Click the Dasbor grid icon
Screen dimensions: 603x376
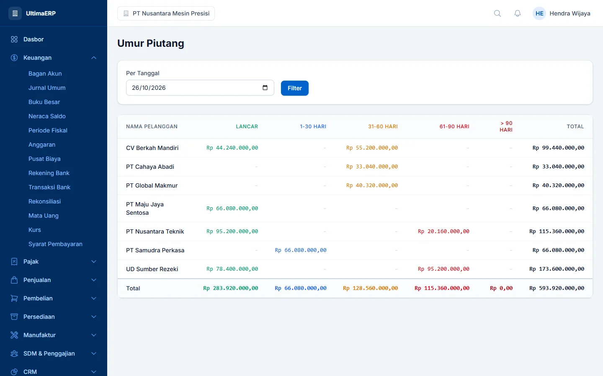point(14,39)
